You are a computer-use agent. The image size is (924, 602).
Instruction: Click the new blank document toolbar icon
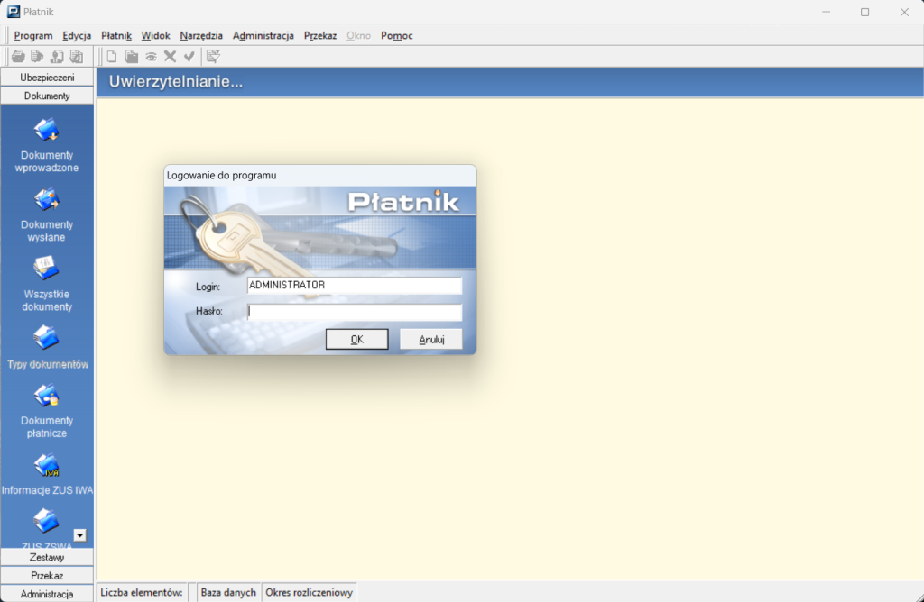click(x=112, y=57)
